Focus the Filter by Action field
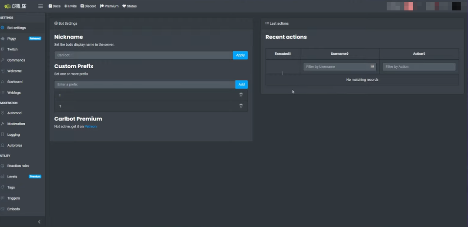Image resolution: width=468 pixels, height=227 pixels. (419, 67)
